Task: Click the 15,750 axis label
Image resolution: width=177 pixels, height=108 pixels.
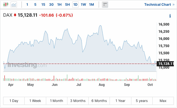Action: coord(164,46)
